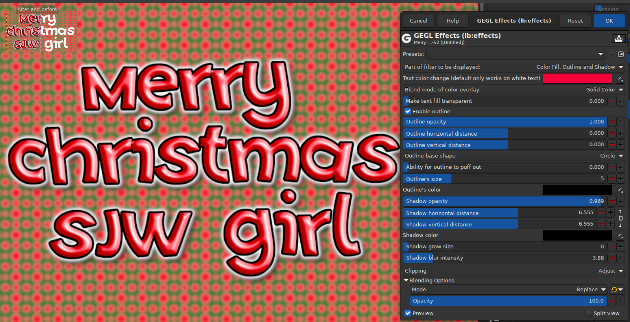Pick text color from the image with eyedropper
This screenshot has width=630, height=322.
pyautogui.click(x=620, y=78)
